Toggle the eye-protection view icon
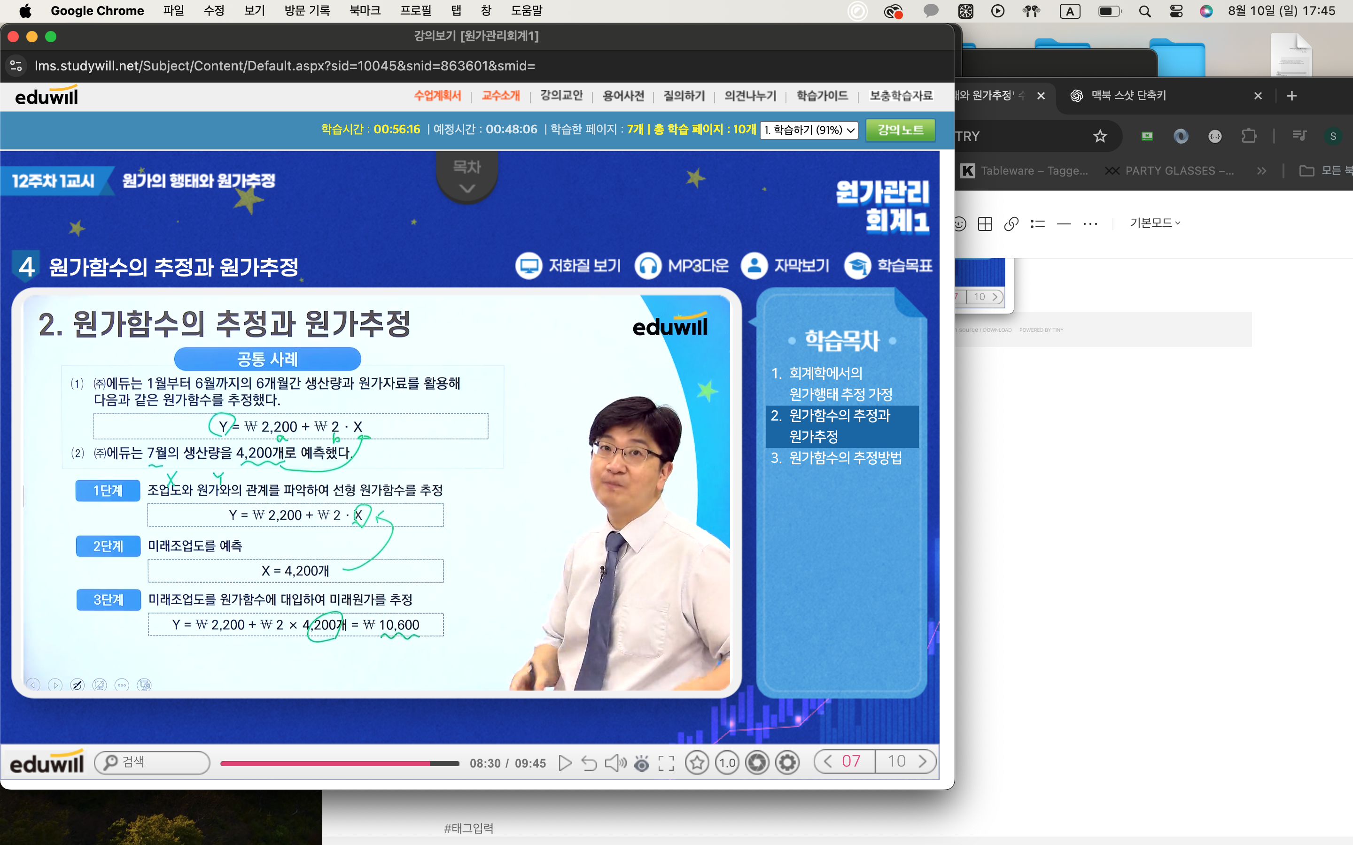Screen dimensions: 1353x845 642,763
